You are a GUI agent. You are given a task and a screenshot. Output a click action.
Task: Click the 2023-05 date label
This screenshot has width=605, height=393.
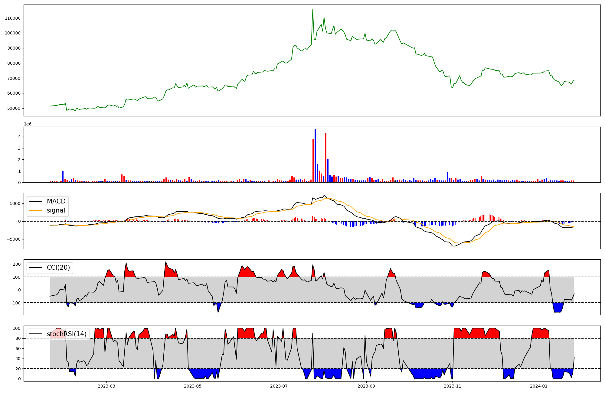tap(193, 386)
